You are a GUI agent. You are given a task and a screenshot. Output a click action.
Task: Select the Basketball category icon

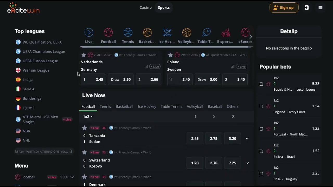tap(148, 33)
